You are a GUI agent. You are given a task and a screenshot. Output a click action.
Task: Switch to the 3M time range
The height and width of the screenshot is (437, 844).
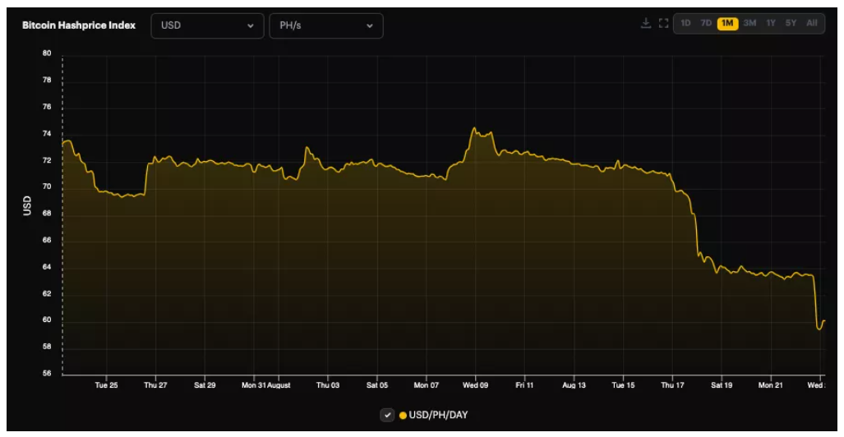[x=749, y=23]
